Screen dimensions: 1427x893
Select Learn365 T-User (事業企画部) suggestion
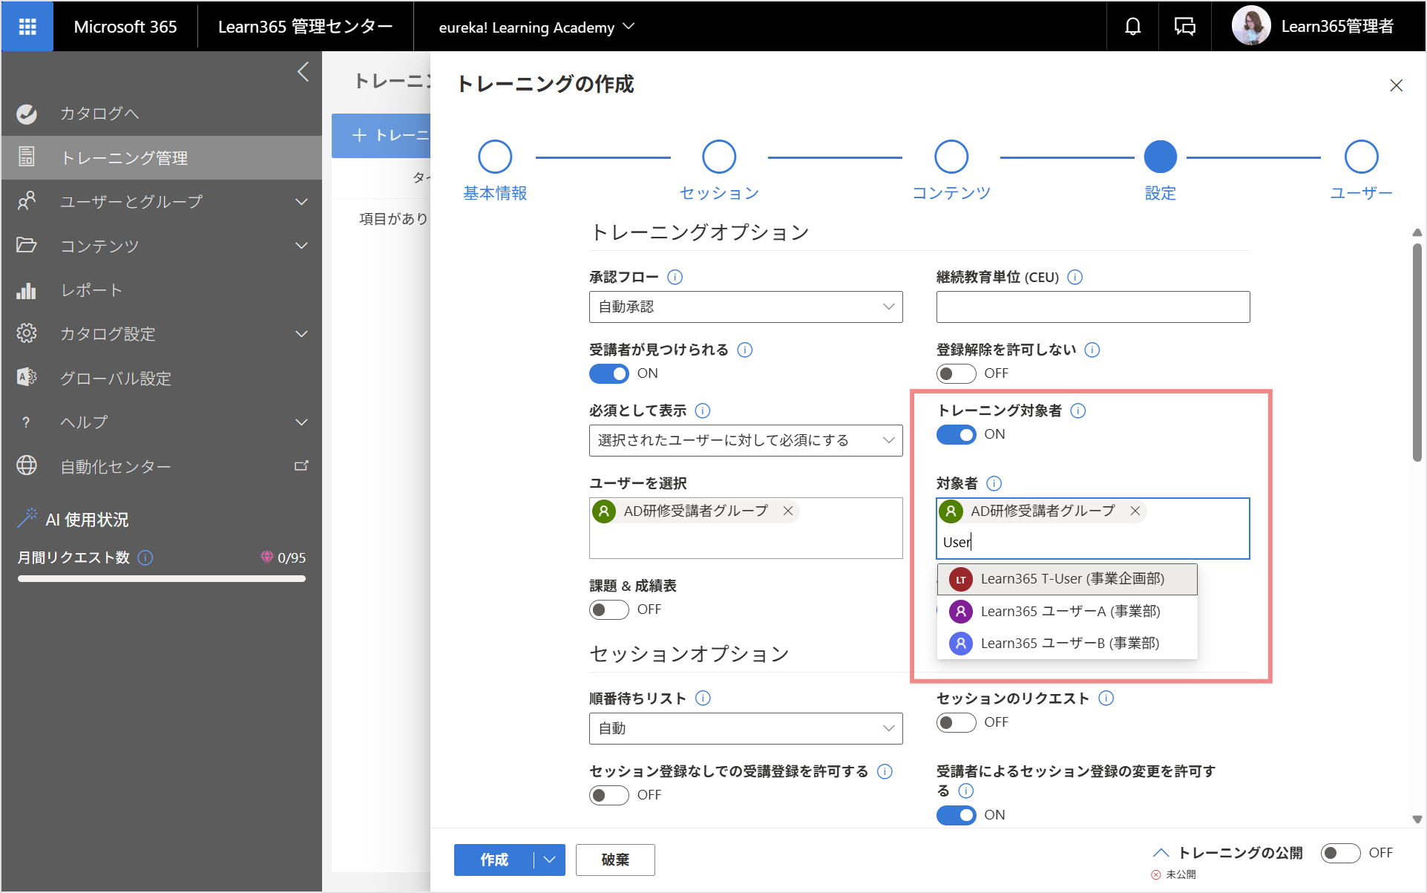pyautogui.click(x=1067, y=579)
